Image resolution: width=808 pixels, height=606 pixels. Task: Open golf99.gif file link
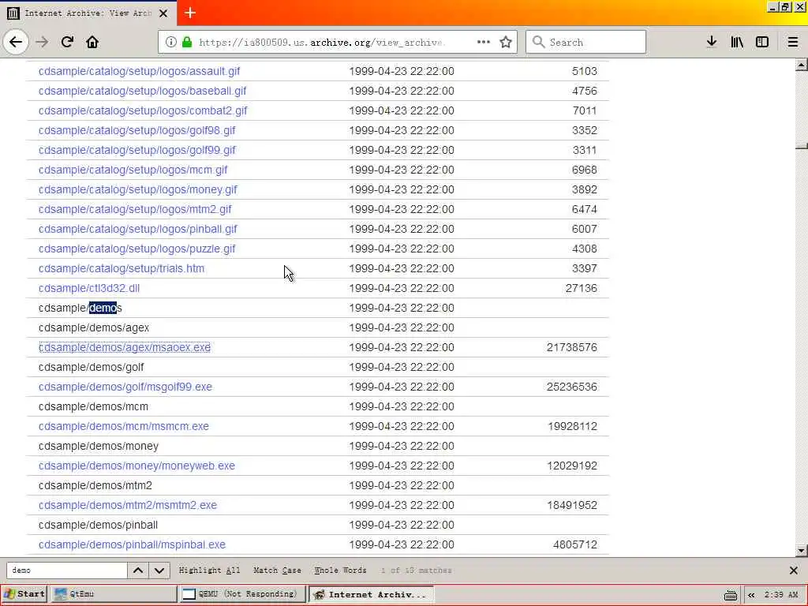[137, 150]
